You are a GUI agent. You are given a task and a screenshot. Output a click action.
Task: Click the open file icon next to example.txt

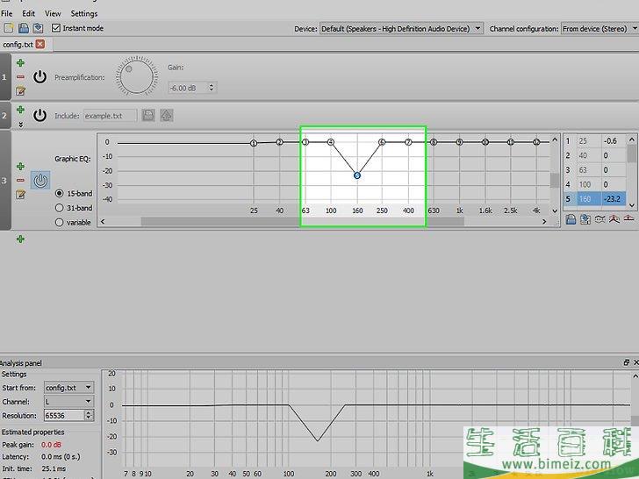coord(149,115)
